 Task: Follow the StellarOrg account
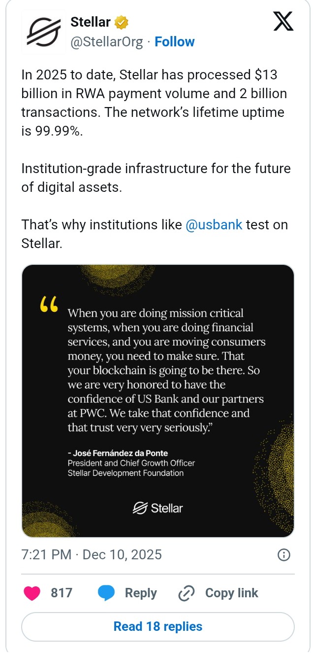point(175,42)
